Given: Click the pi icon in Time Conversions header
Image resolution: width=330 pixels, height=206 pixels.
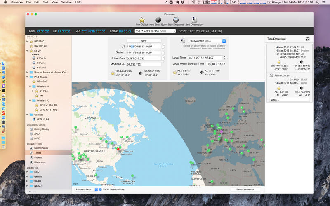Looking at the screenshot, I should point(307,39).
